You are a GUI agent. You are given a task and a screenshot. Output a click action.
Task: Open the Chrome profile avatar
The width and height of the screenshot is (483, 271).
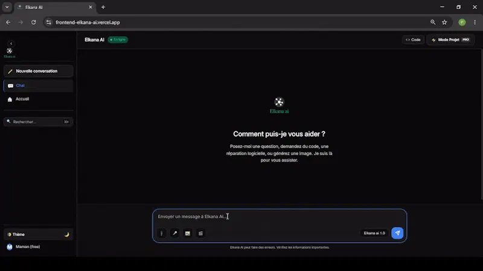pyautogui.click(x=462, y=22)
